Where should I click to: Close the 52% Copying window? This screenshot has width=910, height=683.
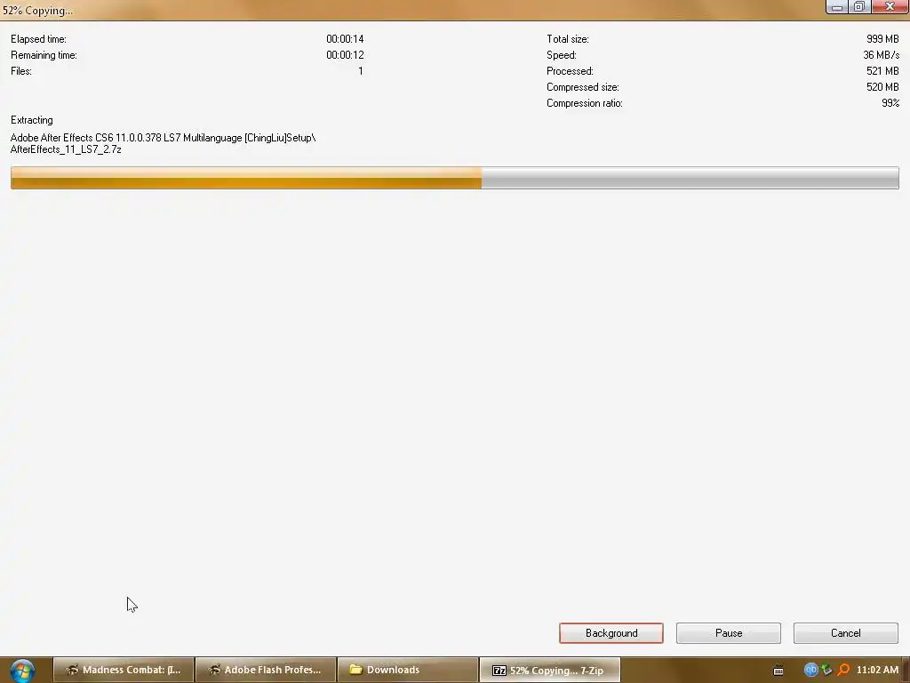tap(890, 7)
